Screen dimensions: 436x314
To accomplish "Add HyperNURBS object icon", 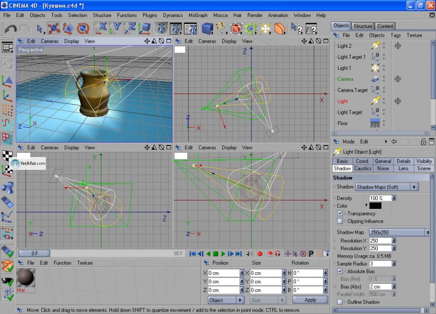I will tap(236, 28).
